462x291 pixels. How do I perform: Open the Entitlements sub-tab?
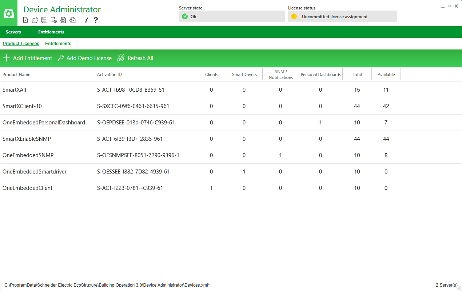58,44
